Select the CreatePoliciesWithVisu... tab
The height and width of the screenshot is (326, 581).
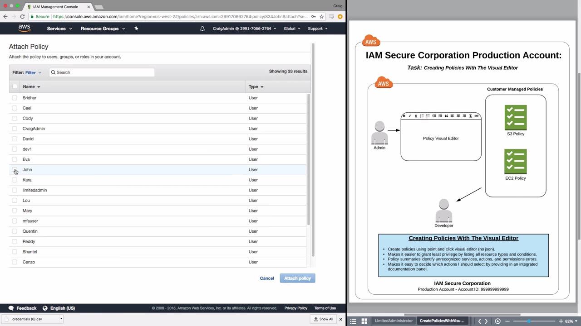click(x=442, y=321)
